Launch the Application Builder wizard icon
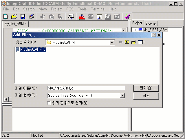 pyautogui.click(x=128, y=17)
